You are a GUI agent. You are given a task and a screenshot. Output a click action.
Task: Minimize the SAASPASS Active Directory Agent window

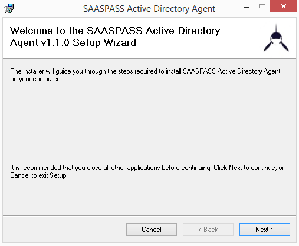pos(247,8)
